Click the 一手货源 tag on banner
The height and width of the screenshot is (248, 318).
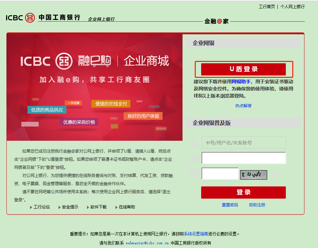(73, 103)
